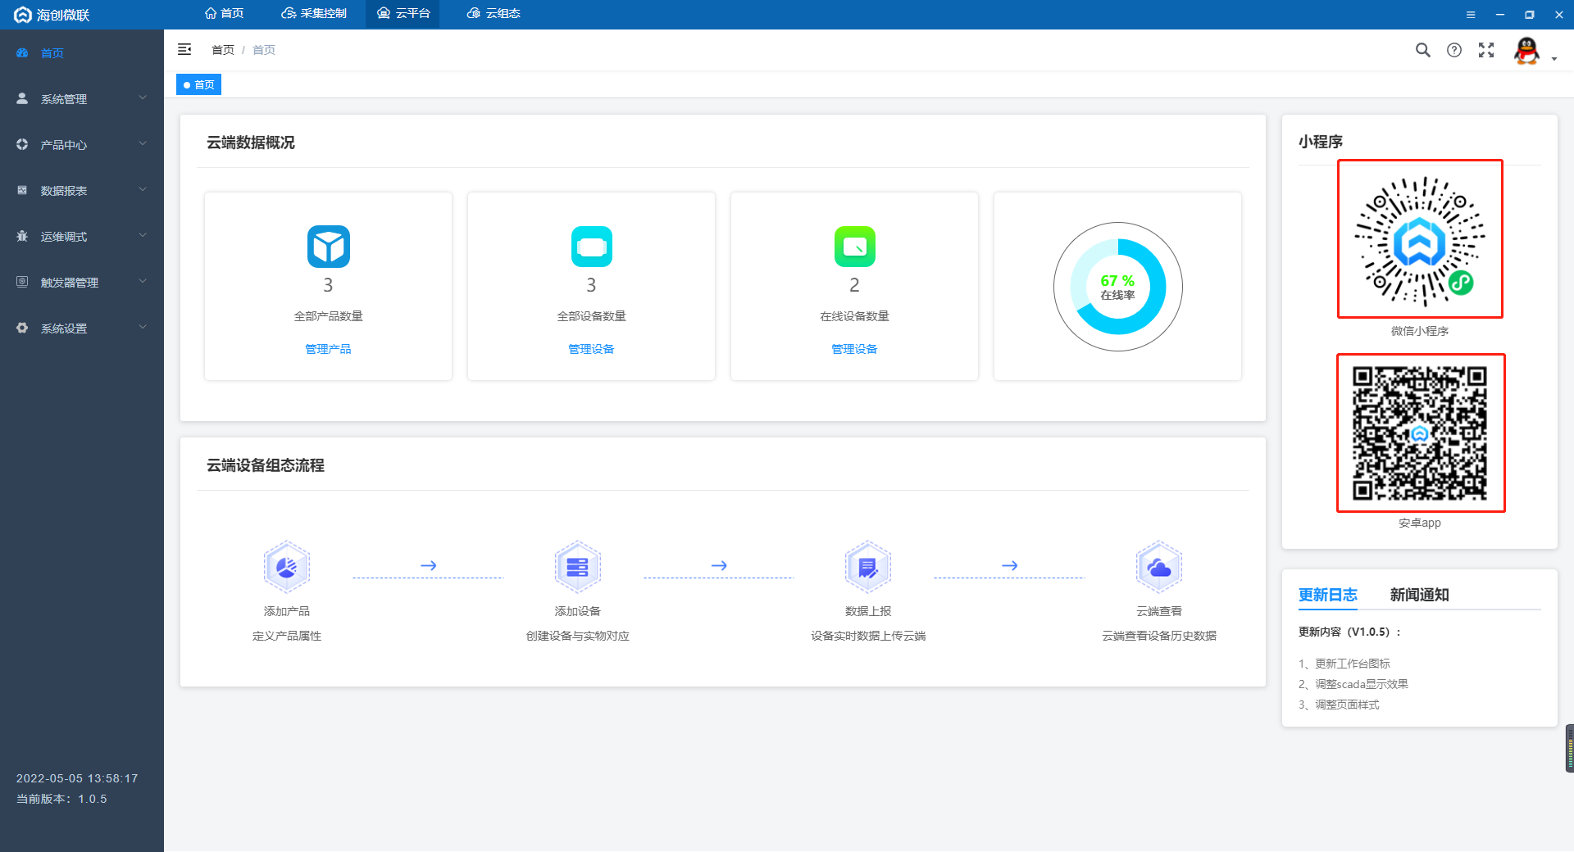Click the 云端数据概况 heading
1574x852 pixels.
pos(251,143)
